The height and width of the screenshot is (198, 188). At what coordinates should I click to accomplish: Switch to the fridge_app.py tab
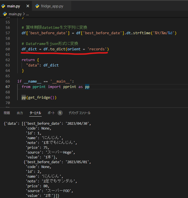coord(52,6)
